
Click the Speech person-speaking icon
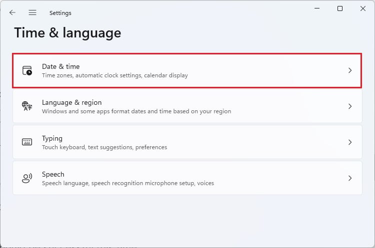27,178
